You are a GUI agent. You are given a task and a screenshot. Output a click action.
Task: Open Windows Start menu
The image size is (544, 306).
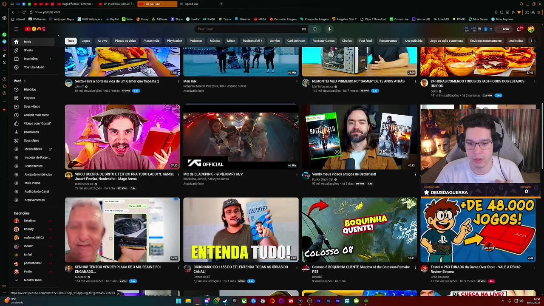[x=178, y=301]
